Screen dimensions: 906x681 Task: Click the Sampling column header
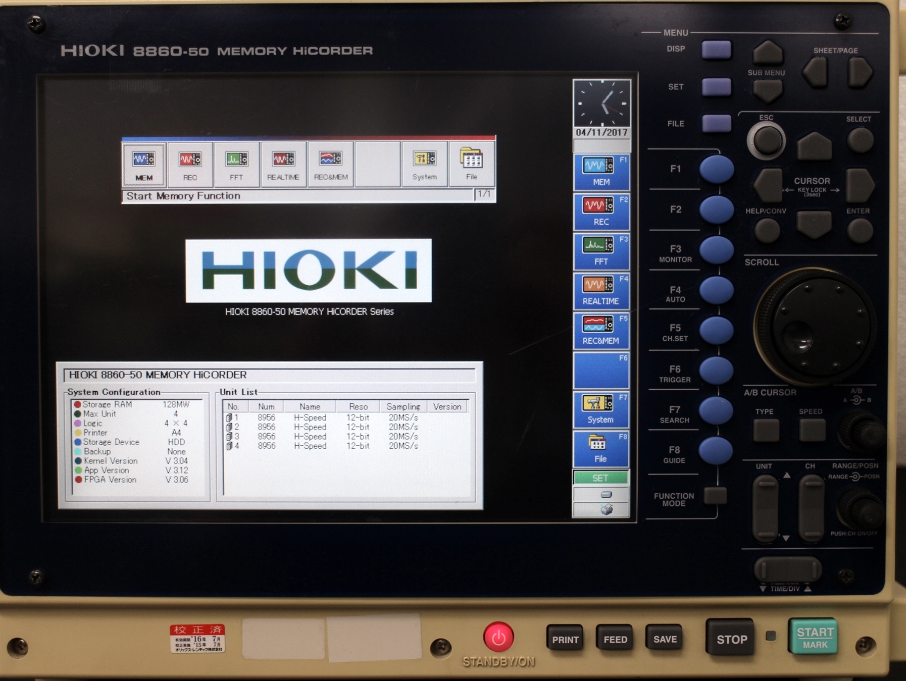click(x=402, y=406)
